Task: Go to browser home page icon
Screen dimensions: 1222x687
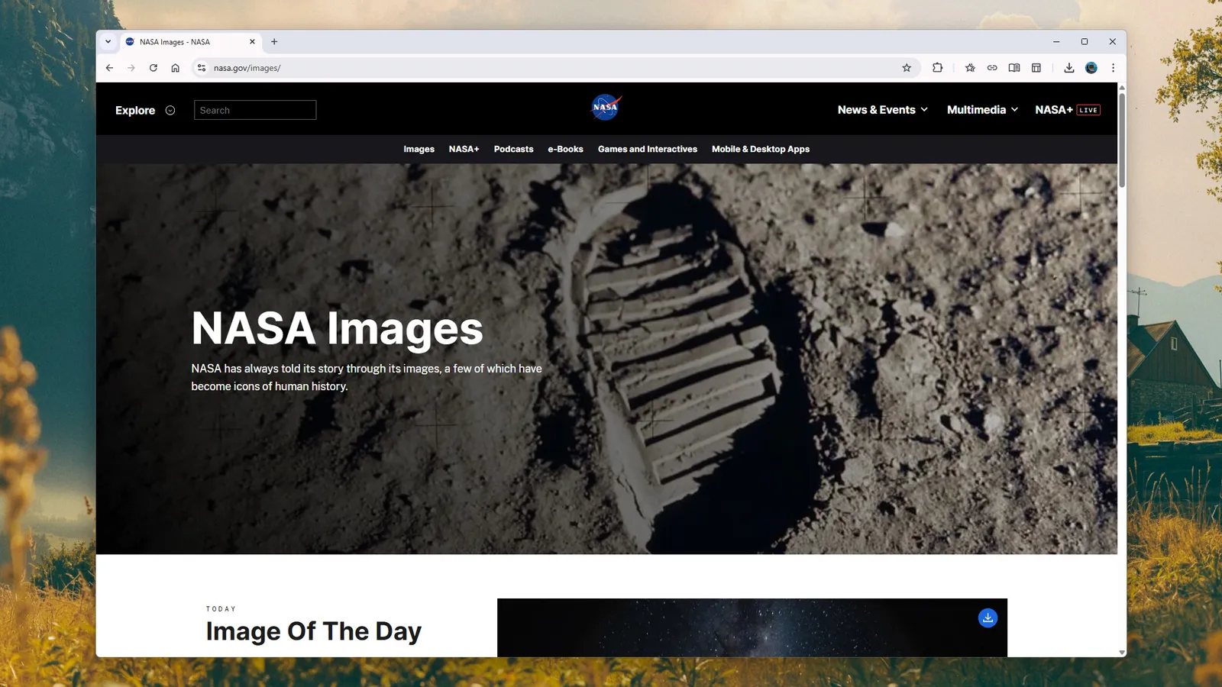Action: tap(176, 68)
